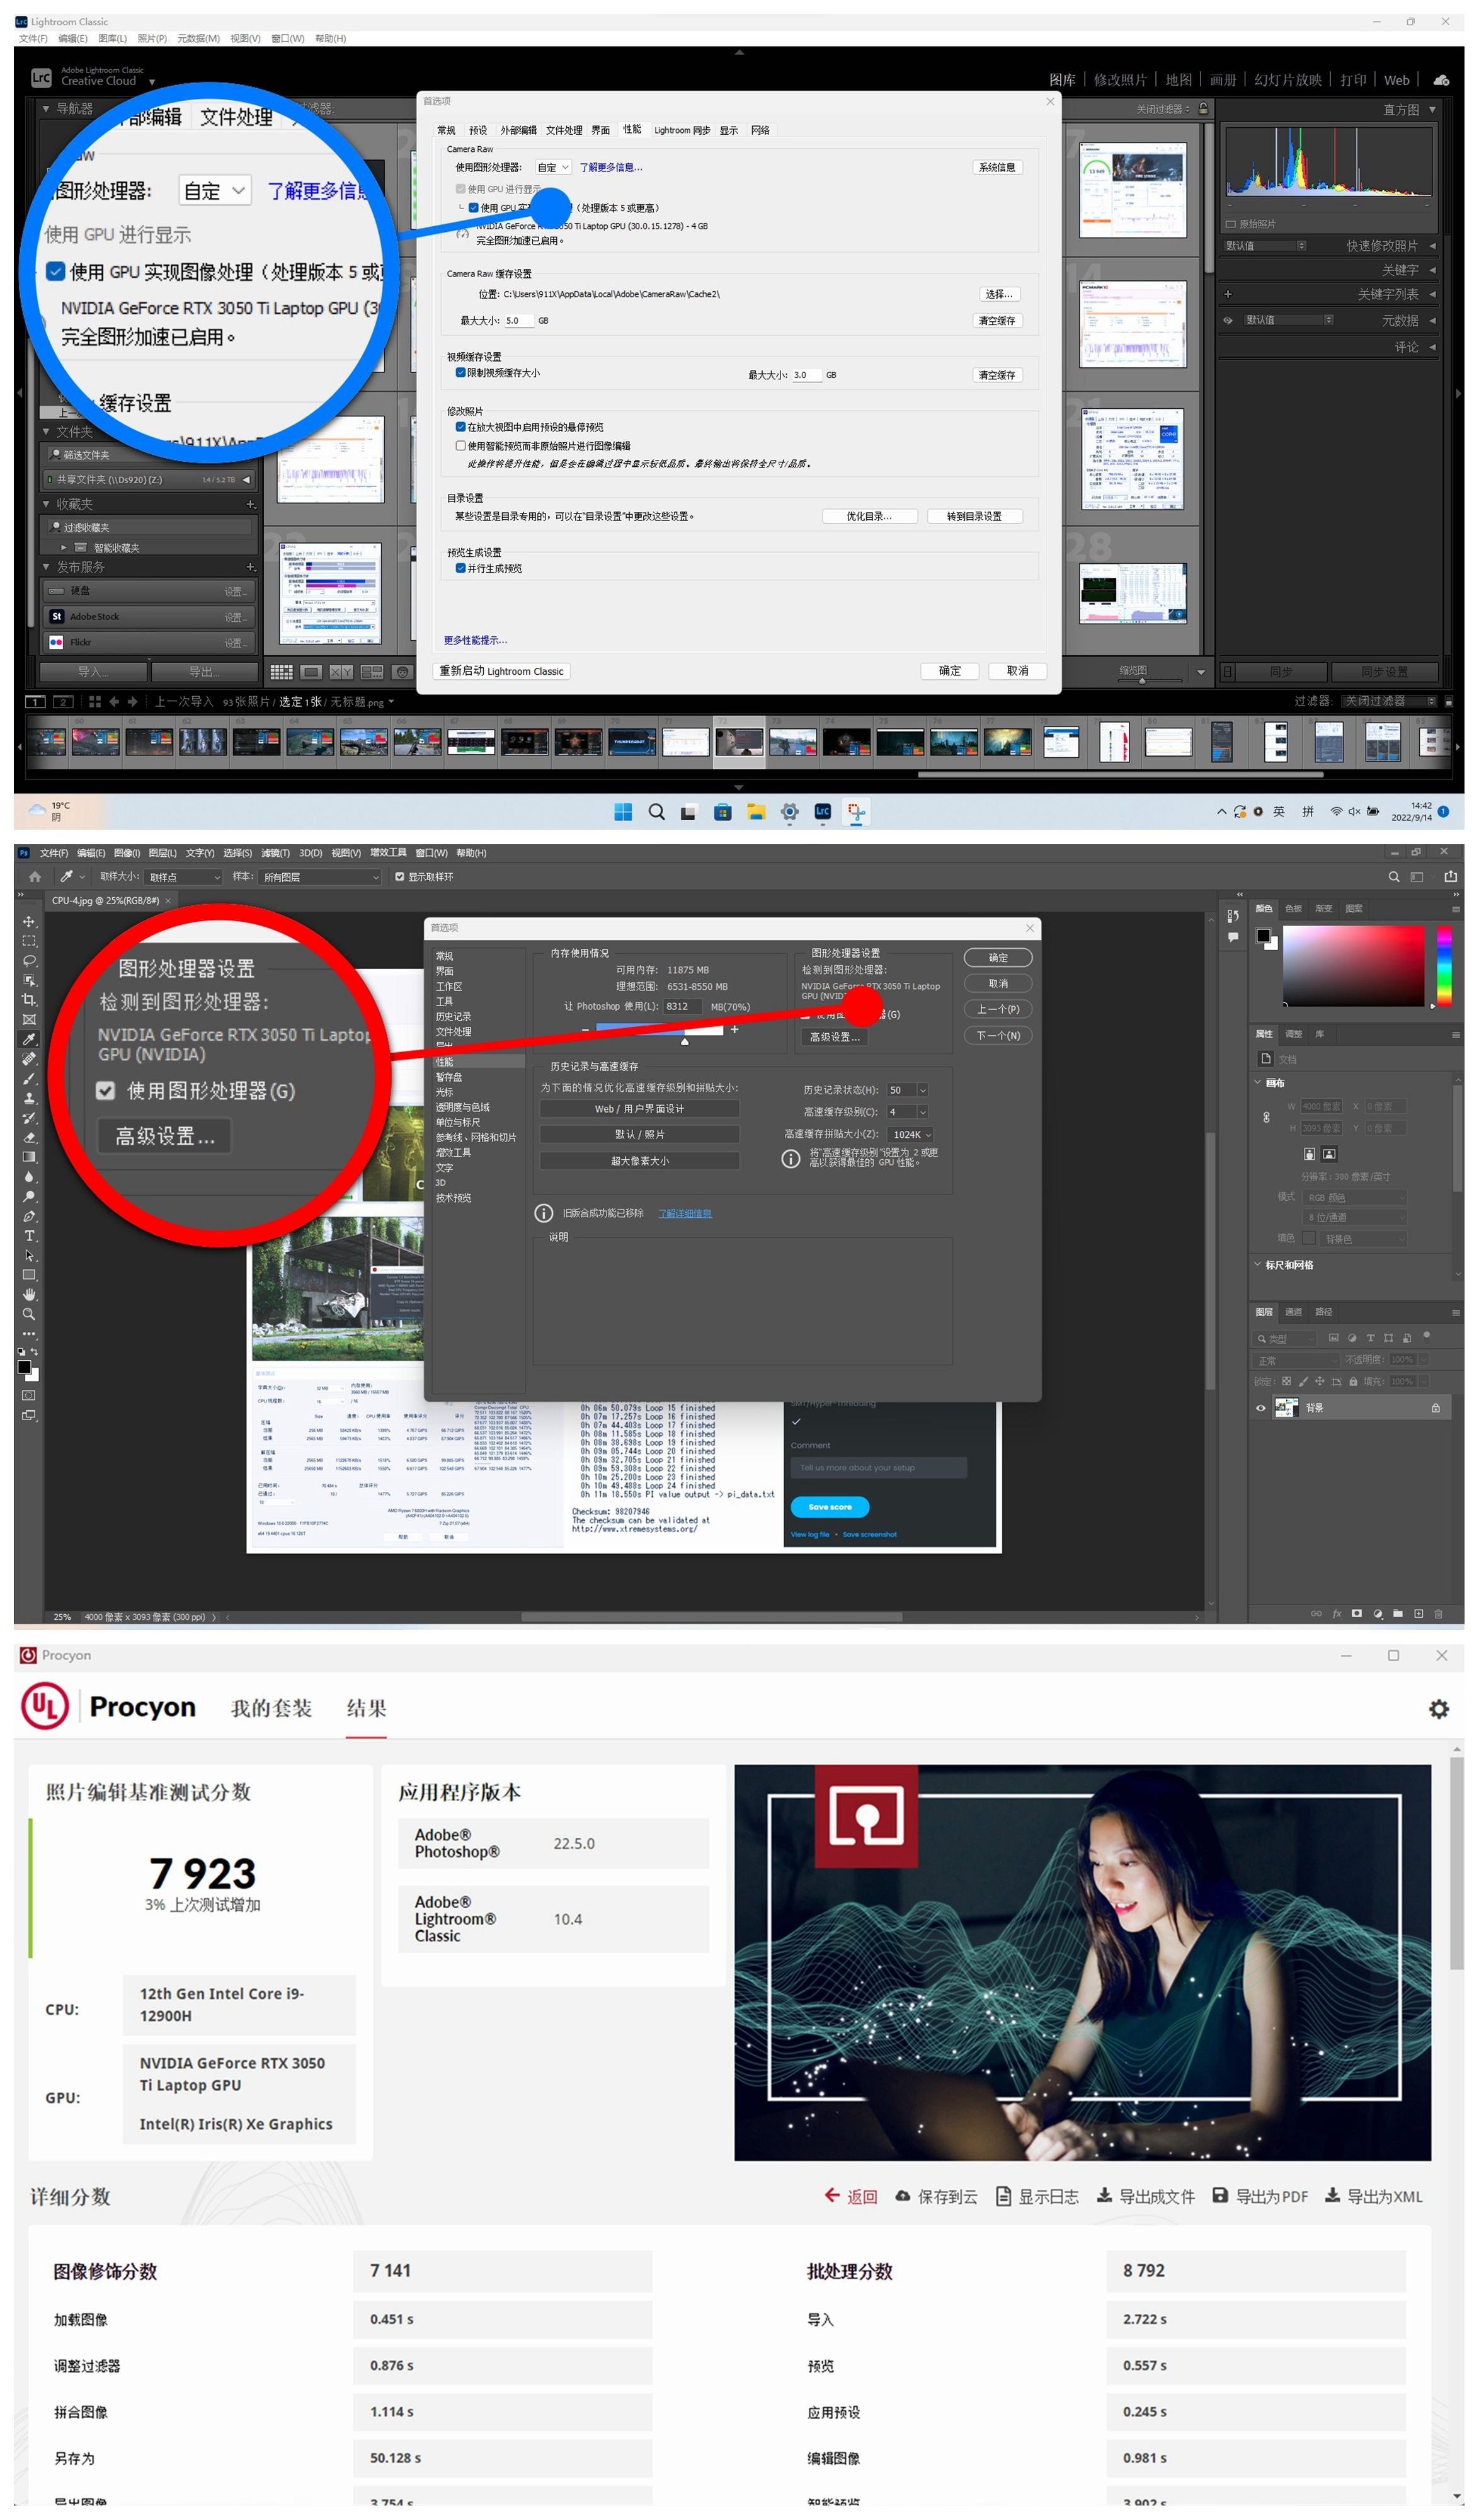Click the Hand tool icon

pos(29,1294)
